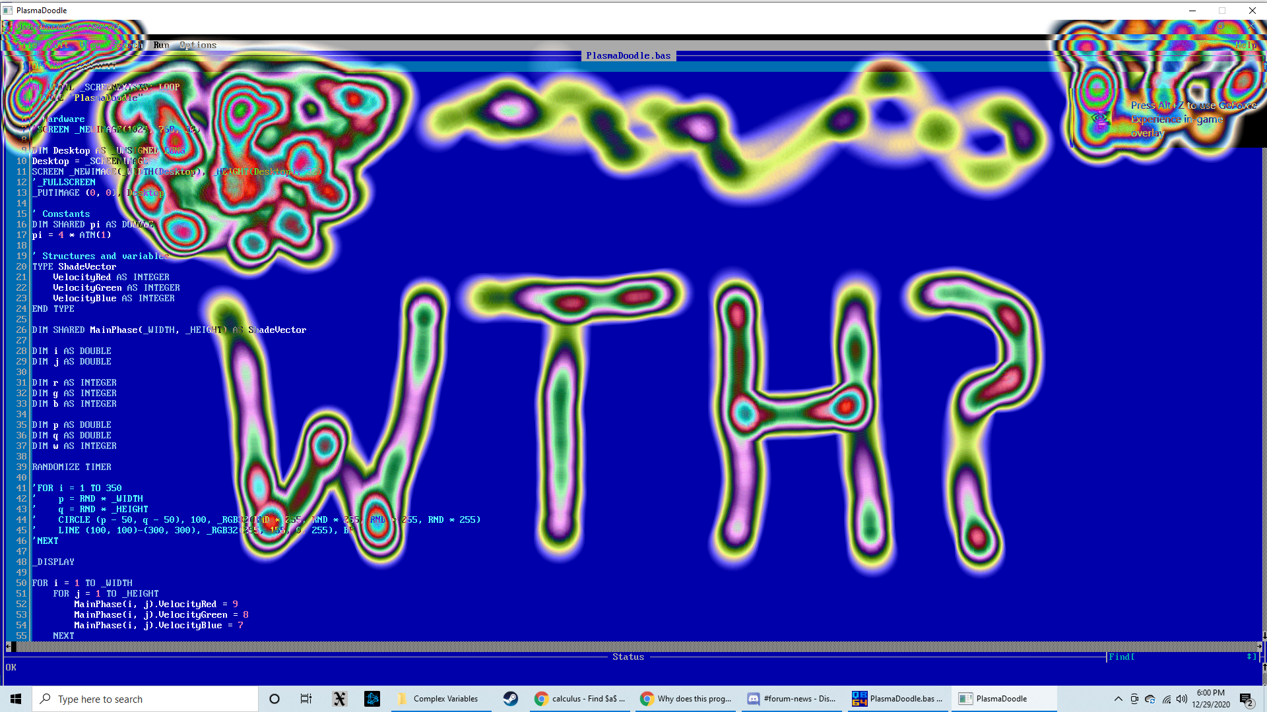Screen dimensions: 1267x712
Task: Click the Cortana circle icon
Action: click(275, 699)
